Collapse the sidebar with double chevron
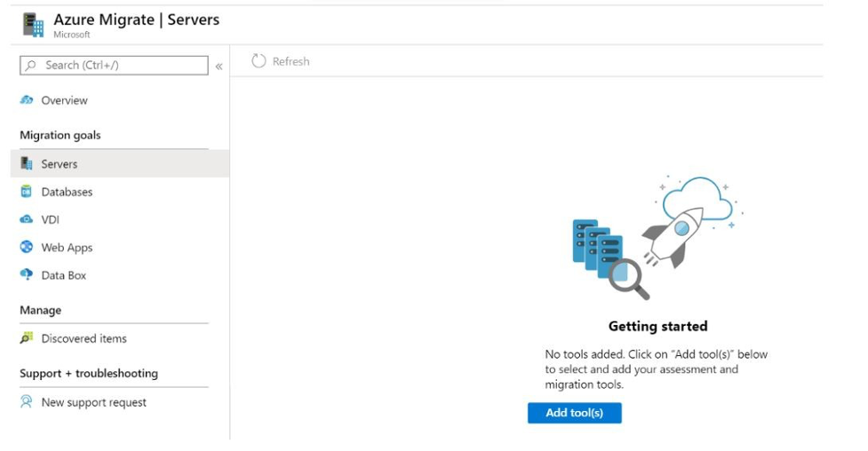Image resolution: width=868 pixels, height=451 pixels. (219, 67)
